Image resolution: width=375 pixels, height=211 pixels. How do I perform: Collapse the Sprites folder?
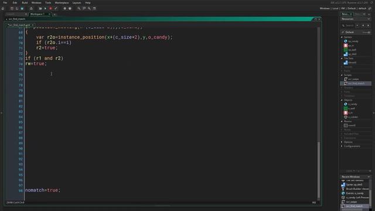pos(342,38)
